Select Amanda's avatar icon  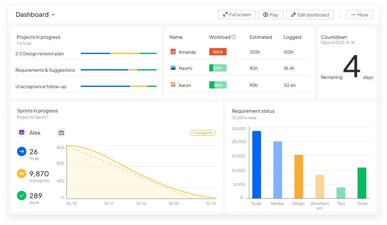pos(173,52)
